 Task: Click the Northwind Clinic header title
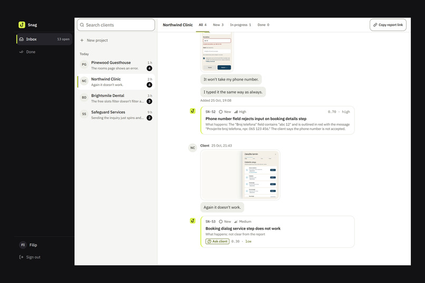pyautogui.click(x=178, y=25)
